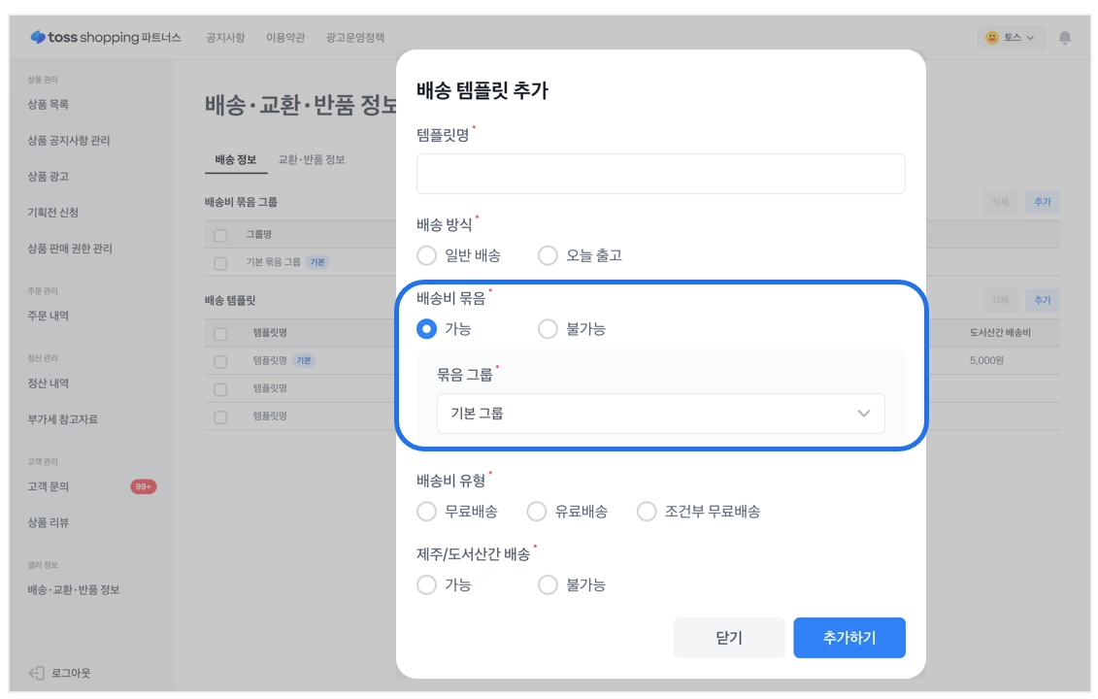This screenshot has width=1098, height=699.
Task: Click the Toss Shopping Partners logo
Action: coord(106,38)
